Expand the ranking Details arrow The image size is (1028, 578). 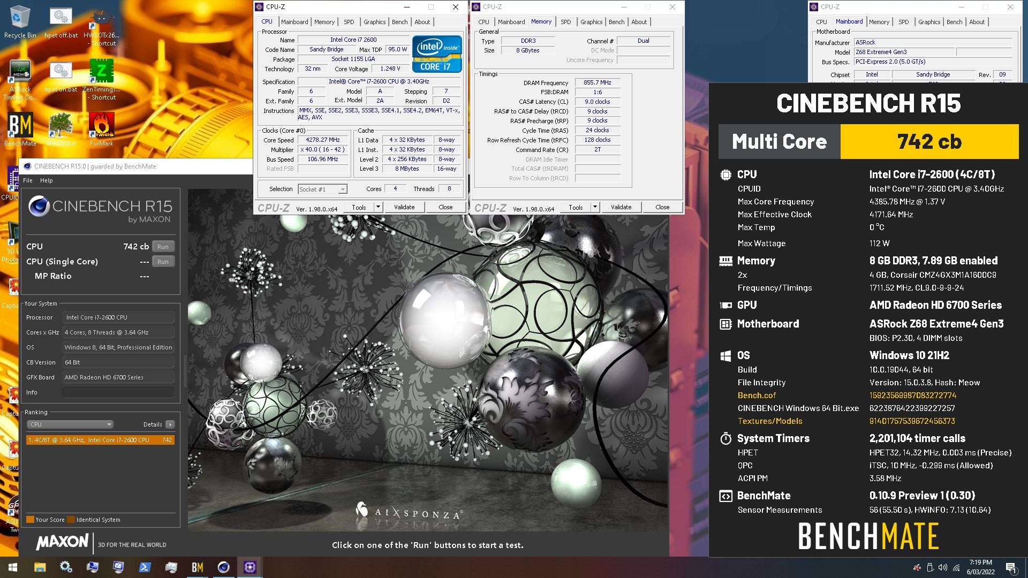click(x=170, y=424)
